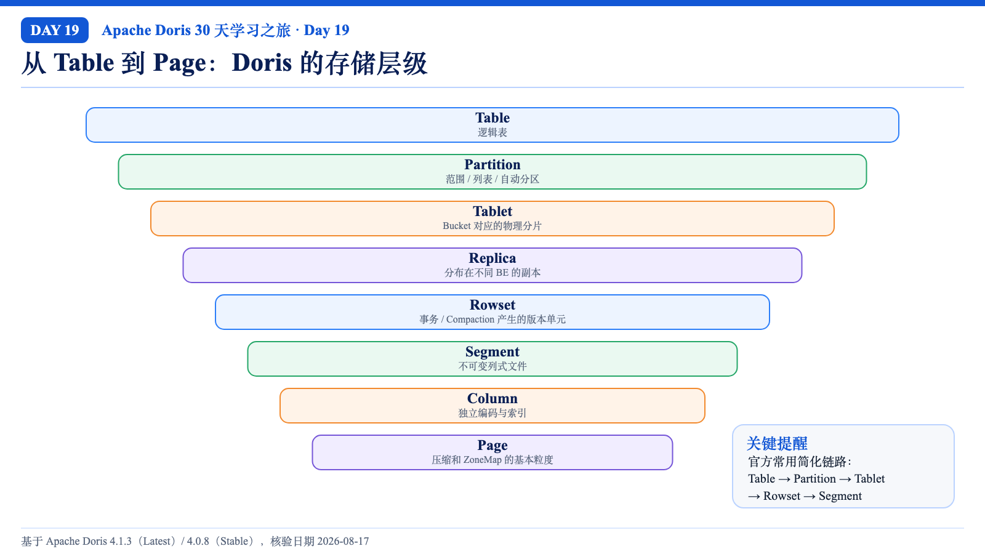985x554 pixels.
Task: Click the DAY 19 badge
Action: point(55,30)
